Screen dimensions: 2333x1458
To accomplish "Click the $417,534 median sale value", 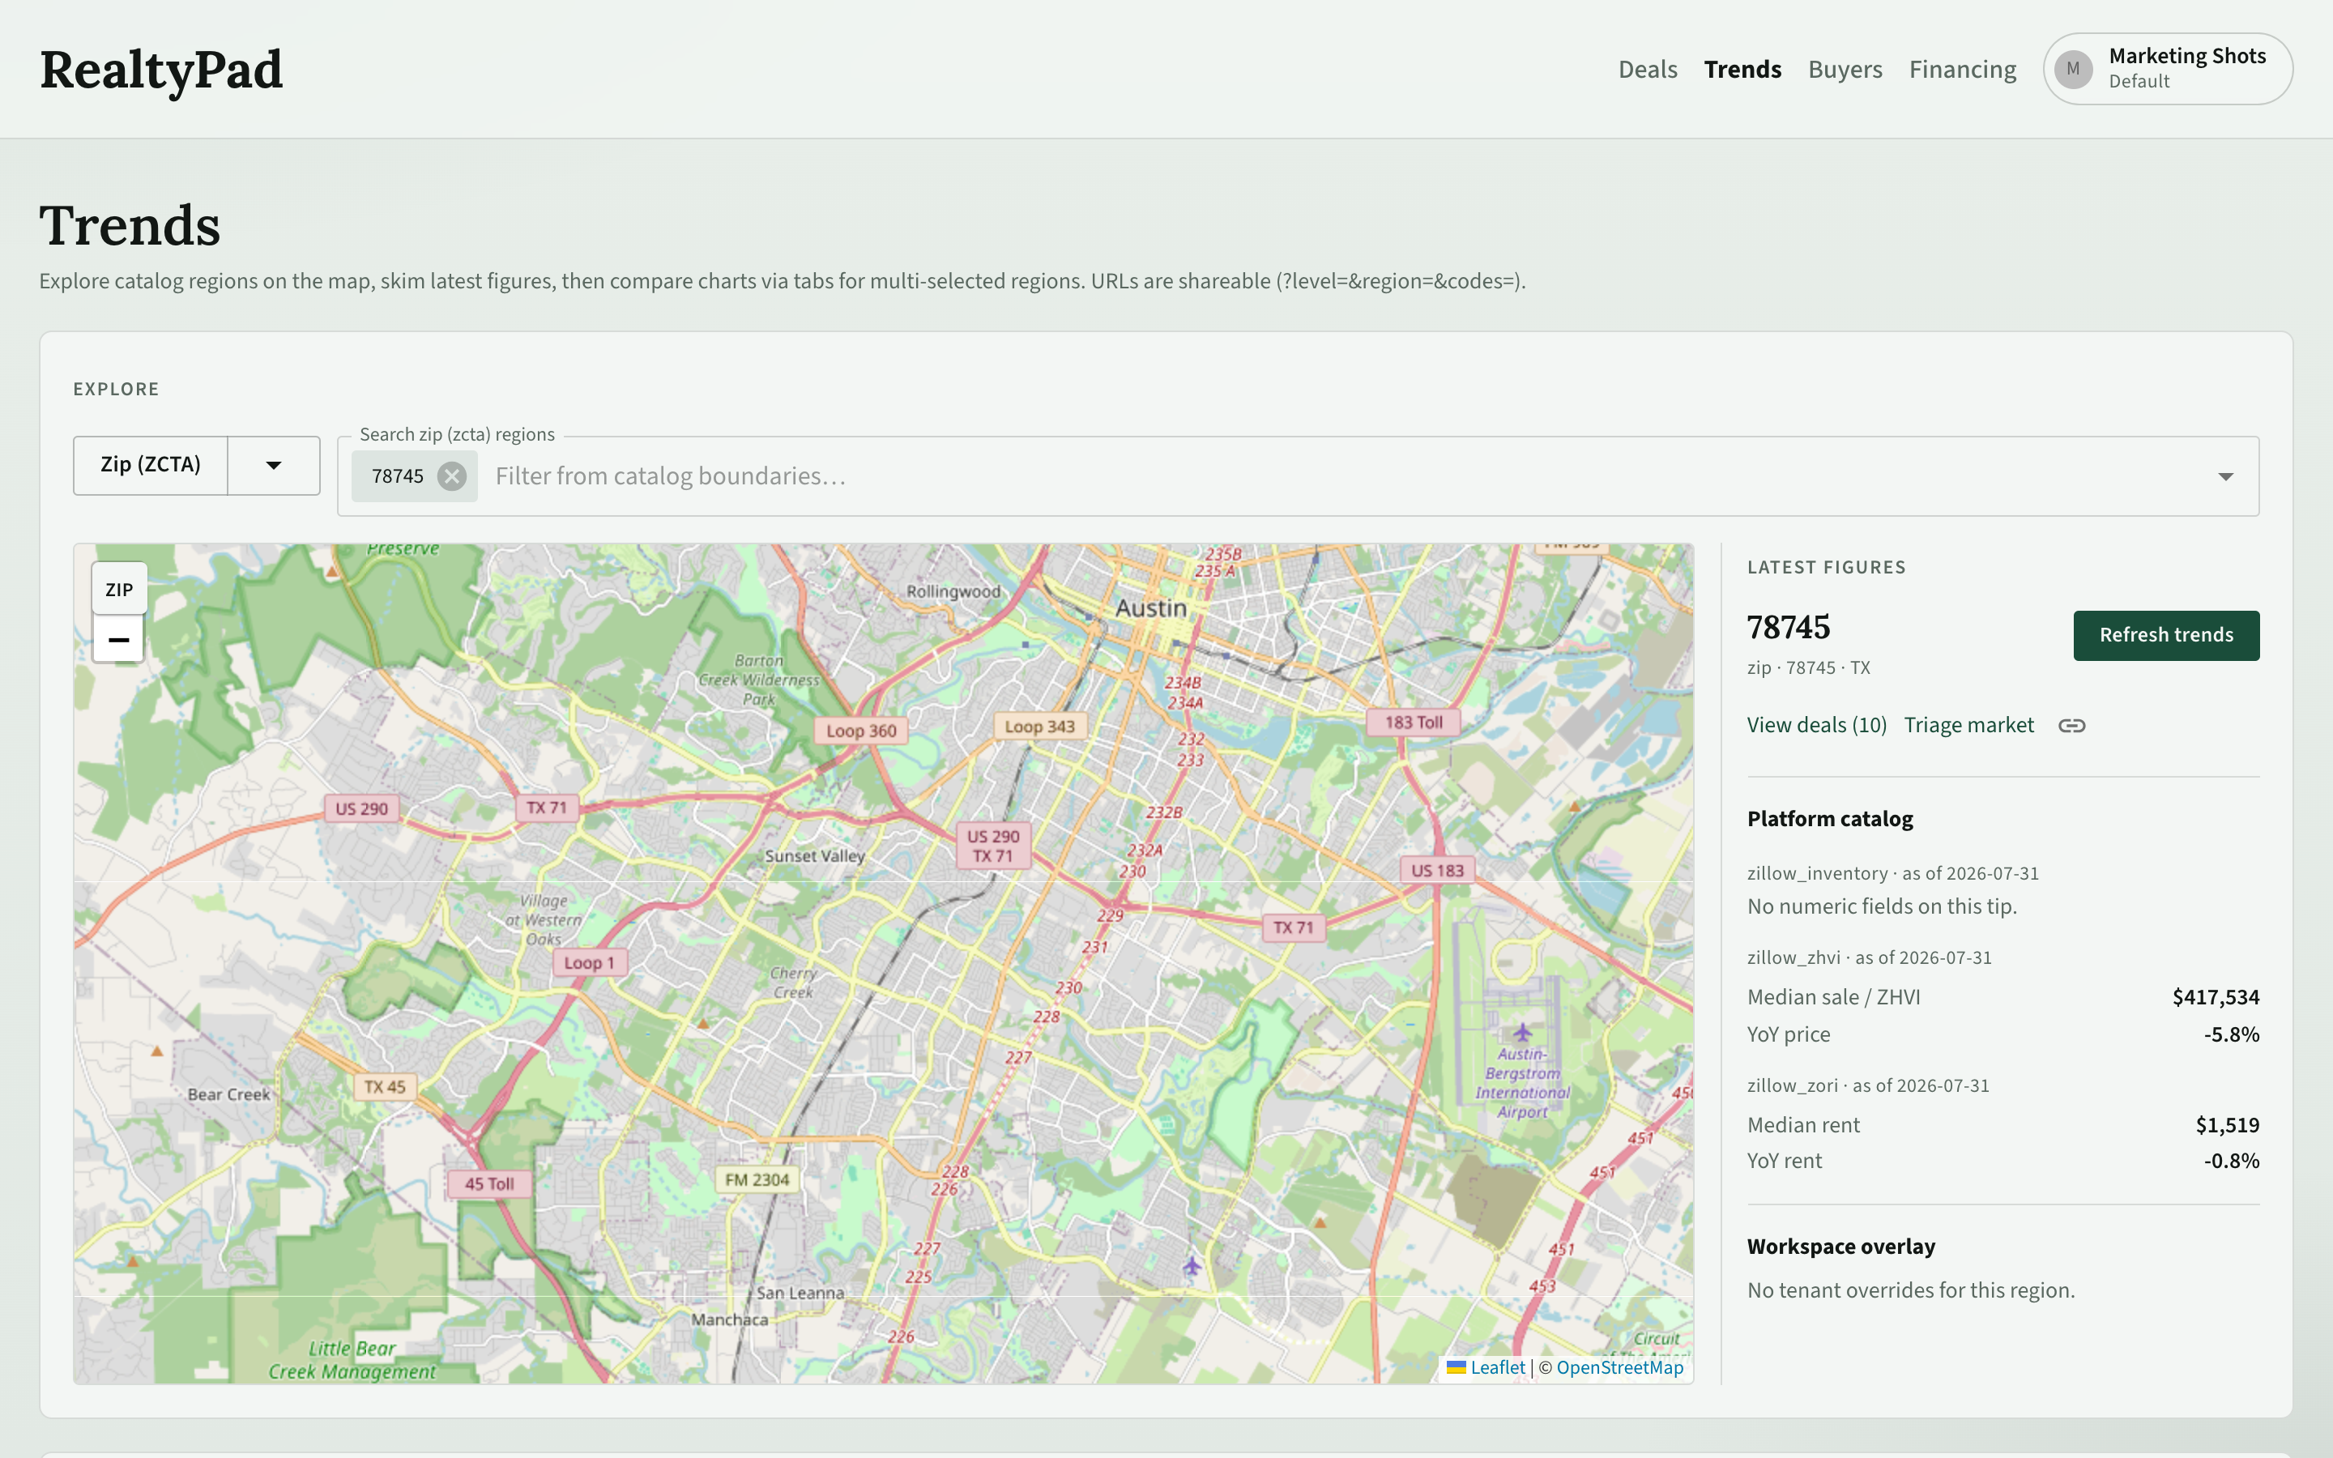I will point(2215,997).
